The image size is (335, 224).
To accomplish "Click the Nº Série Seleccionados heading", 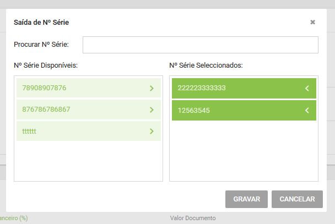I will (x=206, y=65).
